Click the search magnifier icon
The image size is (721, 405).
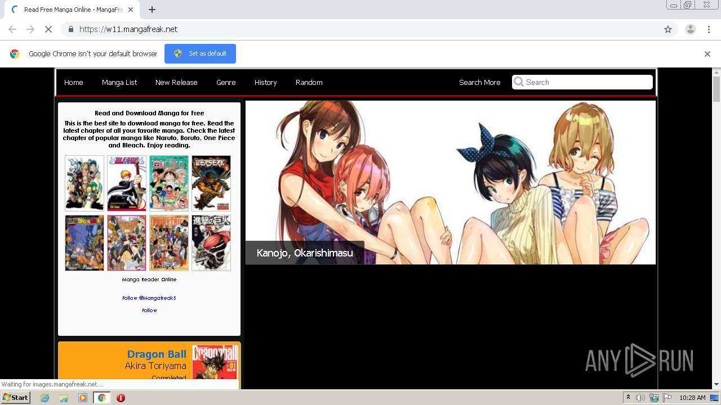click(519, 82)
